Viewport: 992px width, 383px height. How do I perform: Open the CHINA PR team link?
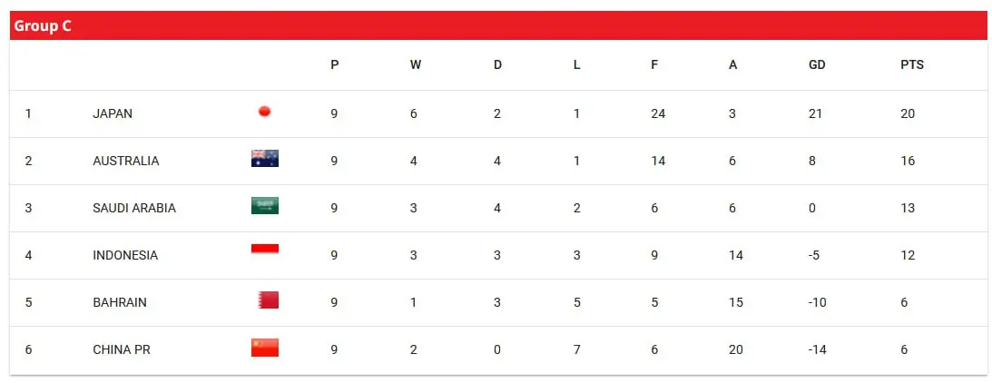coord(122,349)
